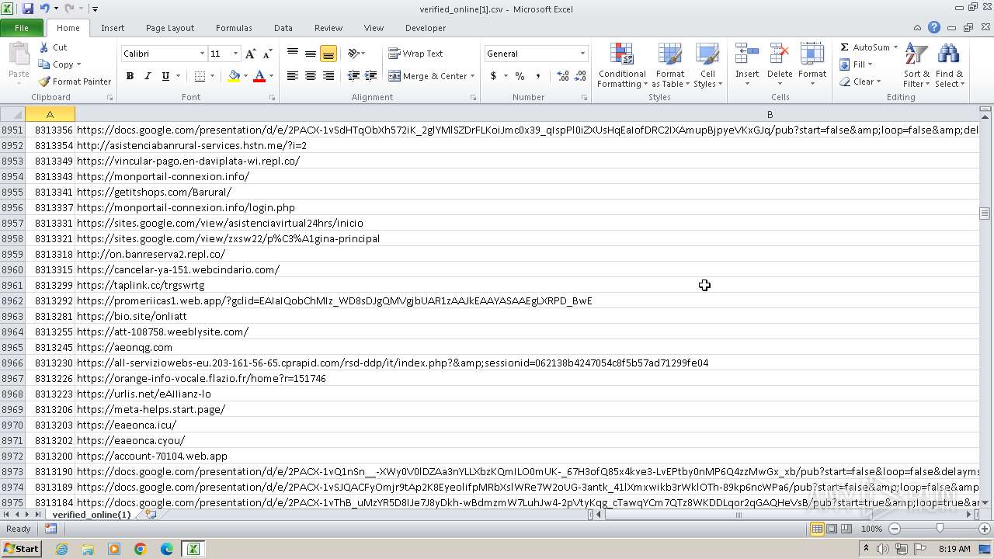Click the vertical scrollbar thumb
Screen dimensions: 994x559
click(x=985, y=214)
